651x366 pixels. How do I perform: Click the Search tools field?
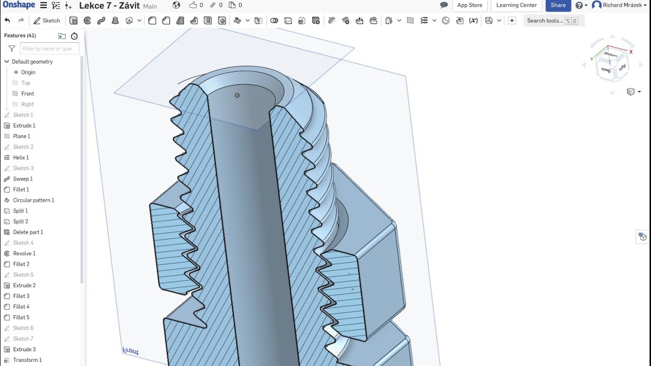click(x=554, y=21)
